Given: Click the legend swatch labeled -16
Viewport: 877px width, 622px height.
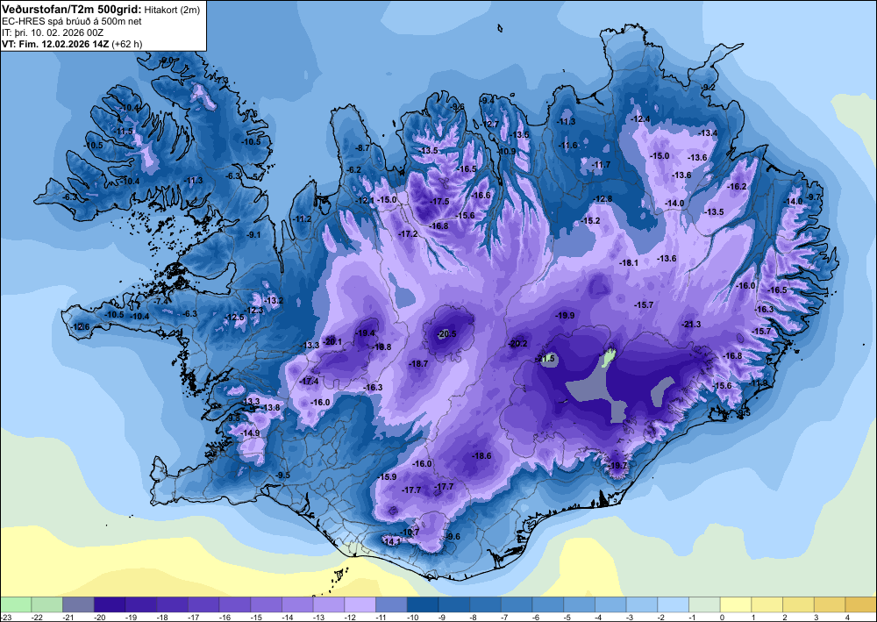Looking at the screenshot, I should [235, 604].
